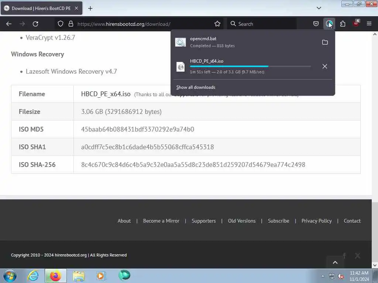
Task: Open the Firefox application menu
Action: tap(369, 24)
